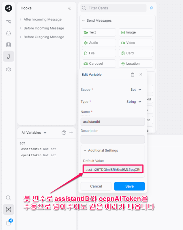Select the openAIToken variable row
Viewport: 183px width, 230px height.
[39, 155]
